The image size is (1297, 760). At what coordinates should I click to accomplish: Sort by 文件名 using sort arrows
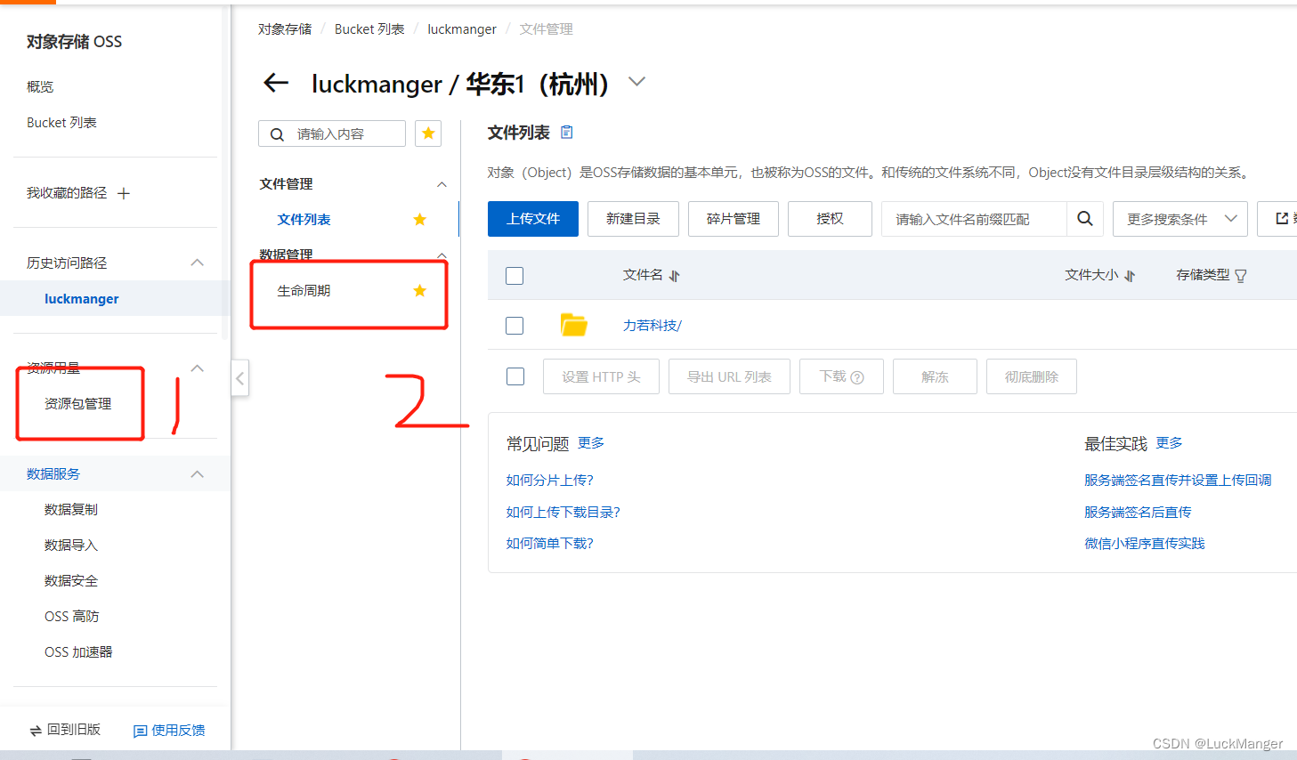[x=674, y=276]
